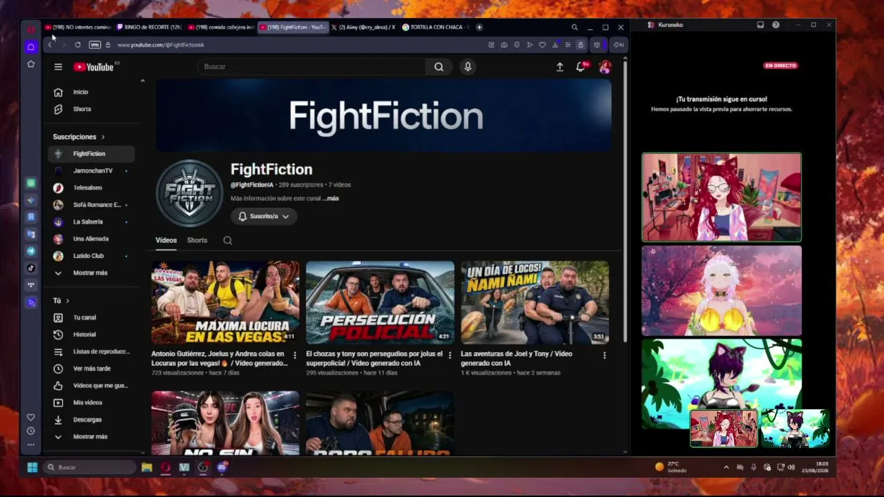The image size is (884, 497).
Task: Search within the FightFiction channel
Action: point(227,240)
